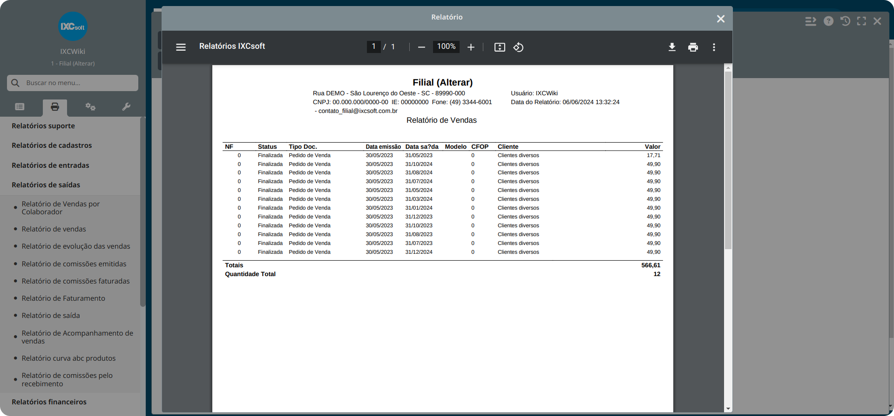Image resolution: width=894 pixels, height=416 pixels.
Task: Open Relatório de saída
Action: [x=51, y=316]
